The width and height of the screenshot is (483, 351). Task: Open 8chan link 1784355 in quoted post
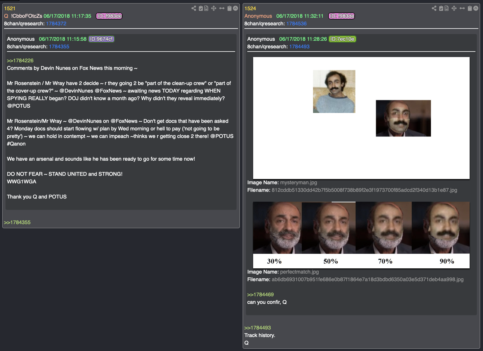coord(59,47)
